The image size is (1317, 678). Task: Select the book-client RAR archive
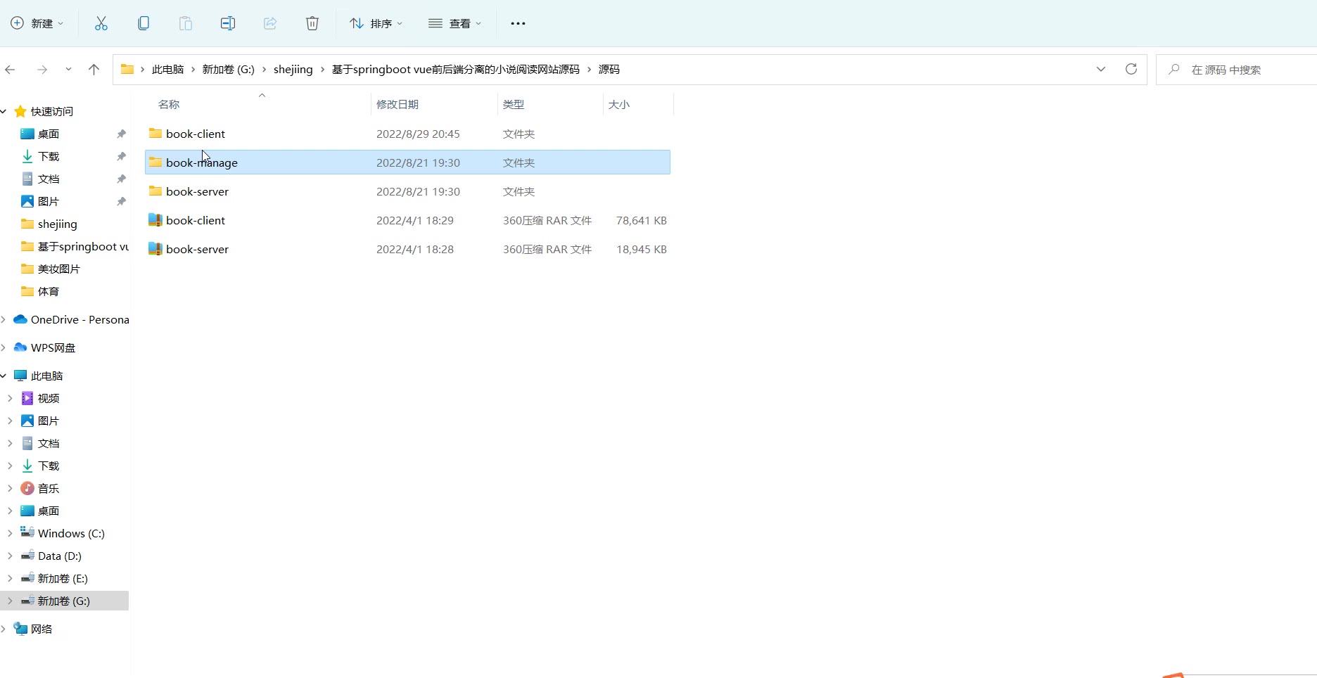[407, 220]
